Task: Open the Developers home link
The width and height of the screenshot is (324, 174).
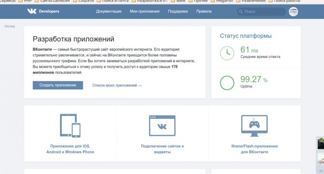Action: (49, 11)
